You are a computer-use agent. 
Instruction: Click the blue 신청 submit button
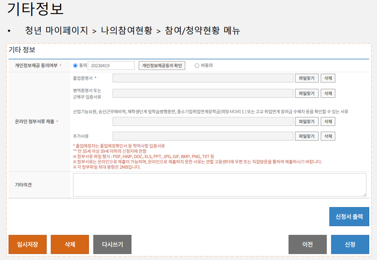(350, 244)
